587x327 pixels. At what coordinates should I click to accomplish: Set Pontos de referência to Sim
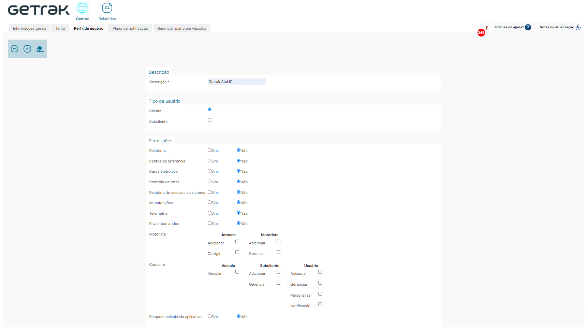(209, 161)
